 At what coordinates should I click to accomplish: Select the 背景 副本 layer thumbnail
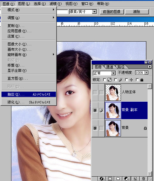[113, 110]
